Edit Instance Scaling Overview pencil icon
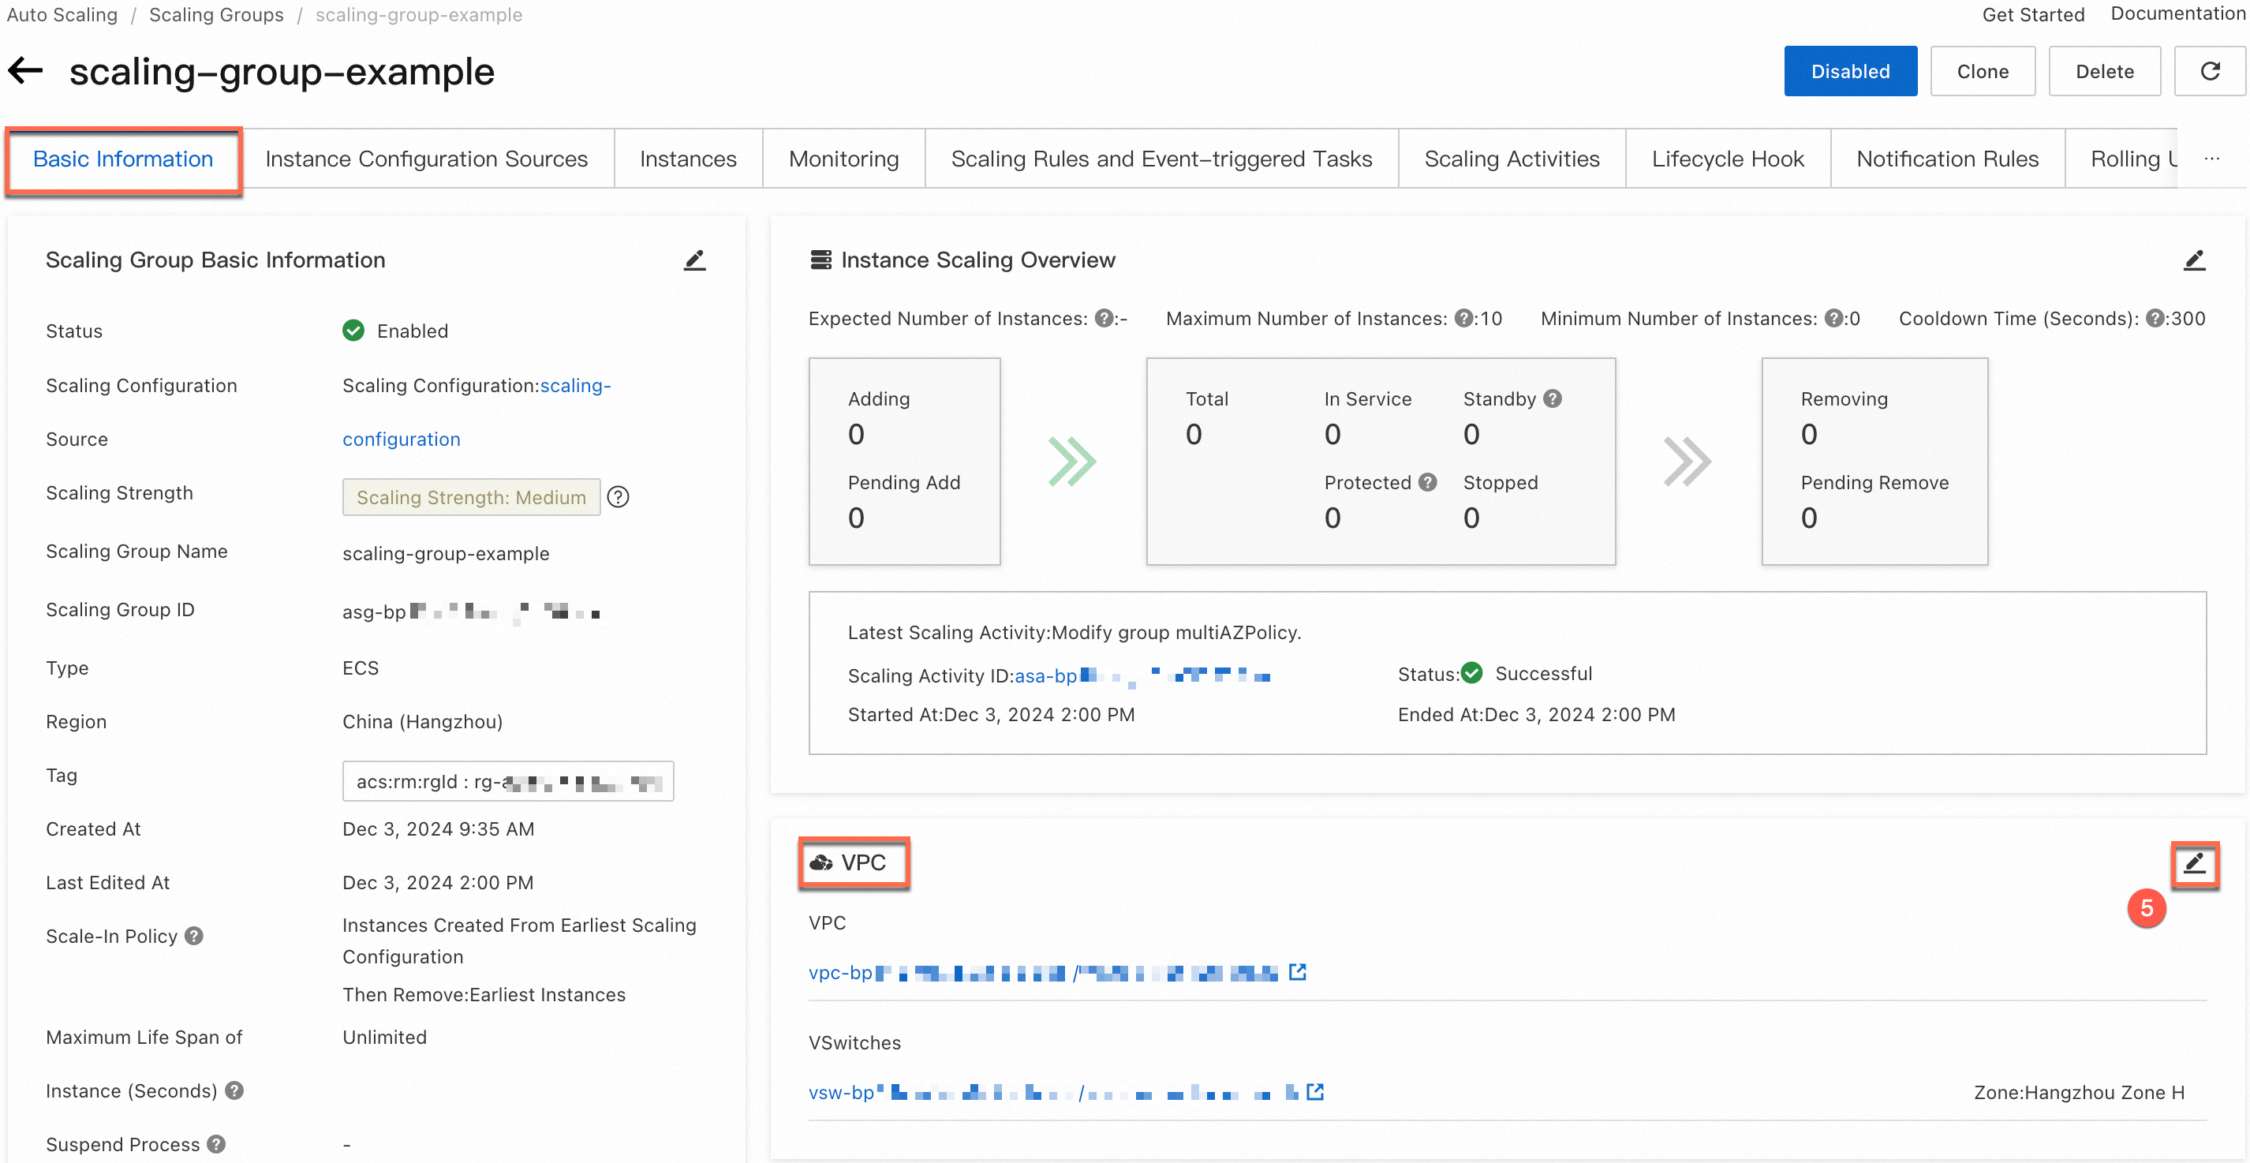Viewport: 2250px width, 1163px height. click(x=2194, y=260)
